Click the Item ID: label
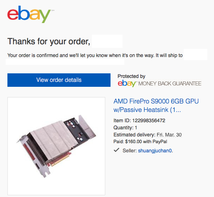Viewport: 214px width, 197px height. click(x=122, y=120)
